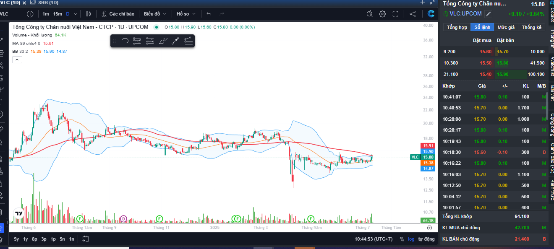Select the arrow line drawing tool
The image size is (554, 249).
pos(175,41)
